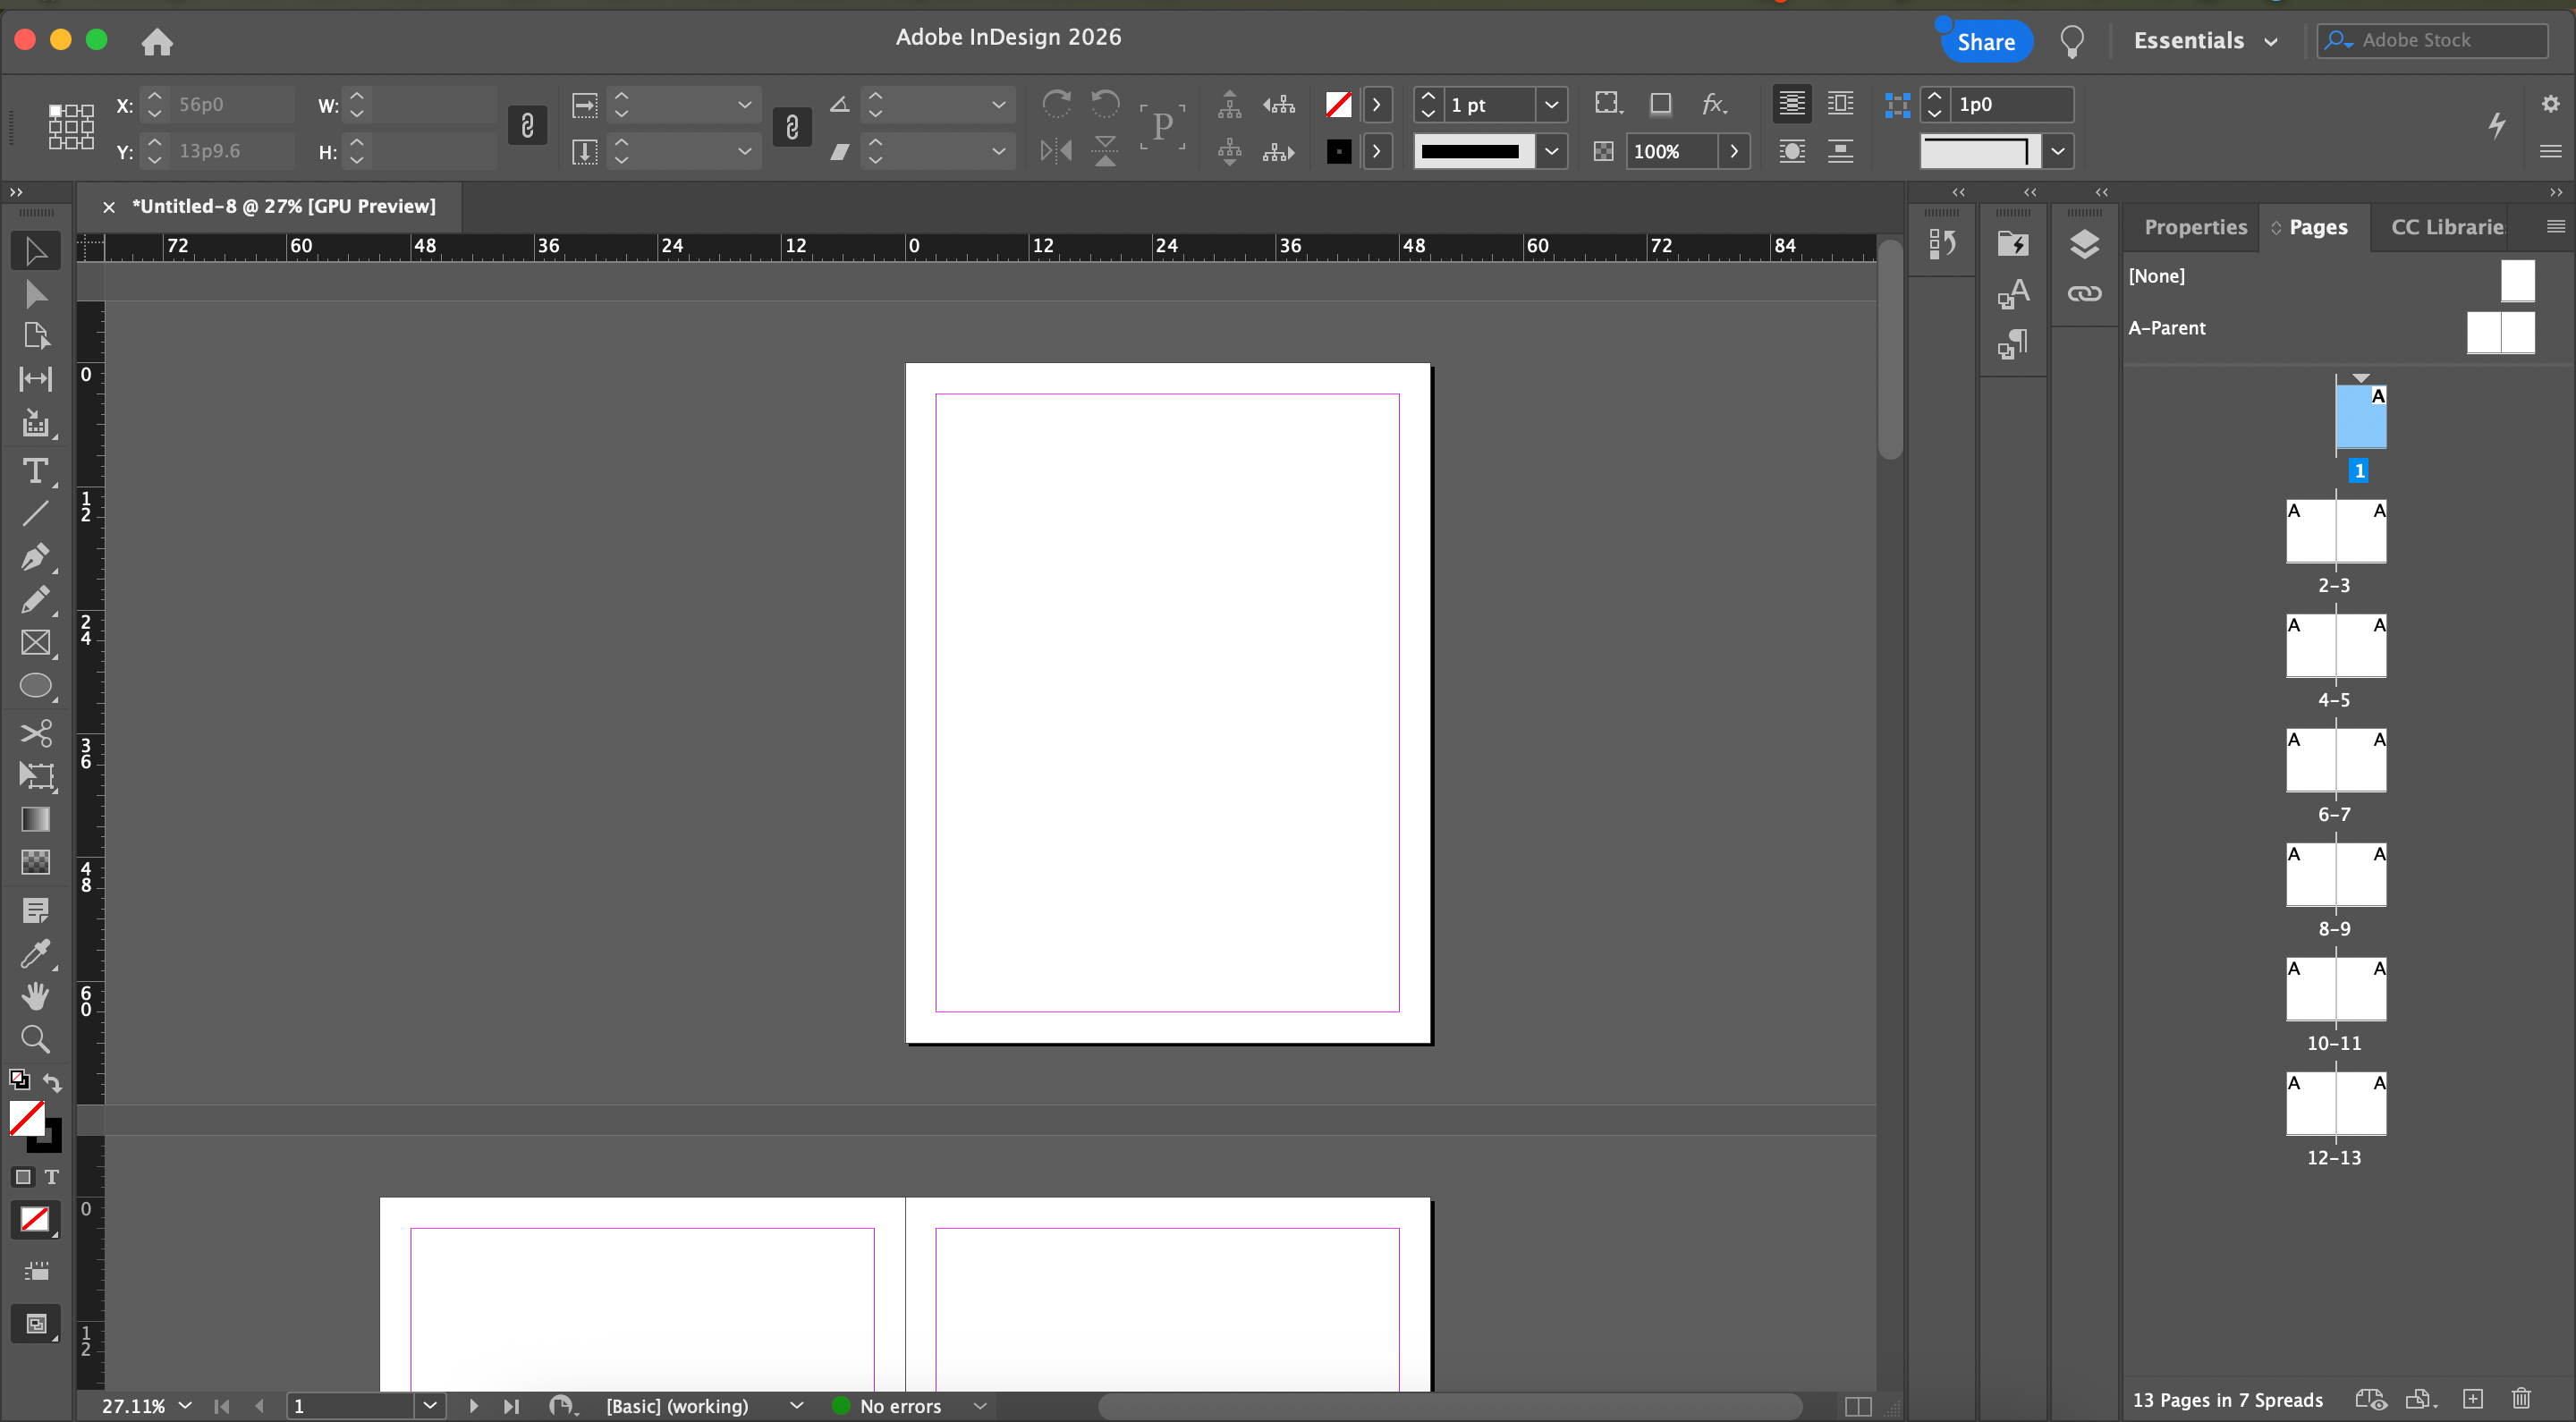Activate the Hand tool
Screen dimensions: 2576x1422
35,996
